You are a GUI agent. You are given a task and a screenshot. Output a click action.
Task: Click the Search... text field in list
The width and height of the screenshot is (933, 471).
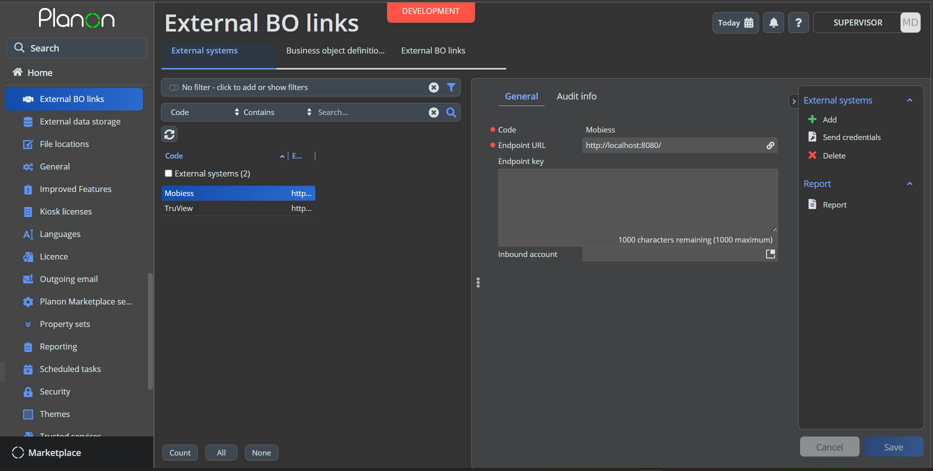coord(370,112)
